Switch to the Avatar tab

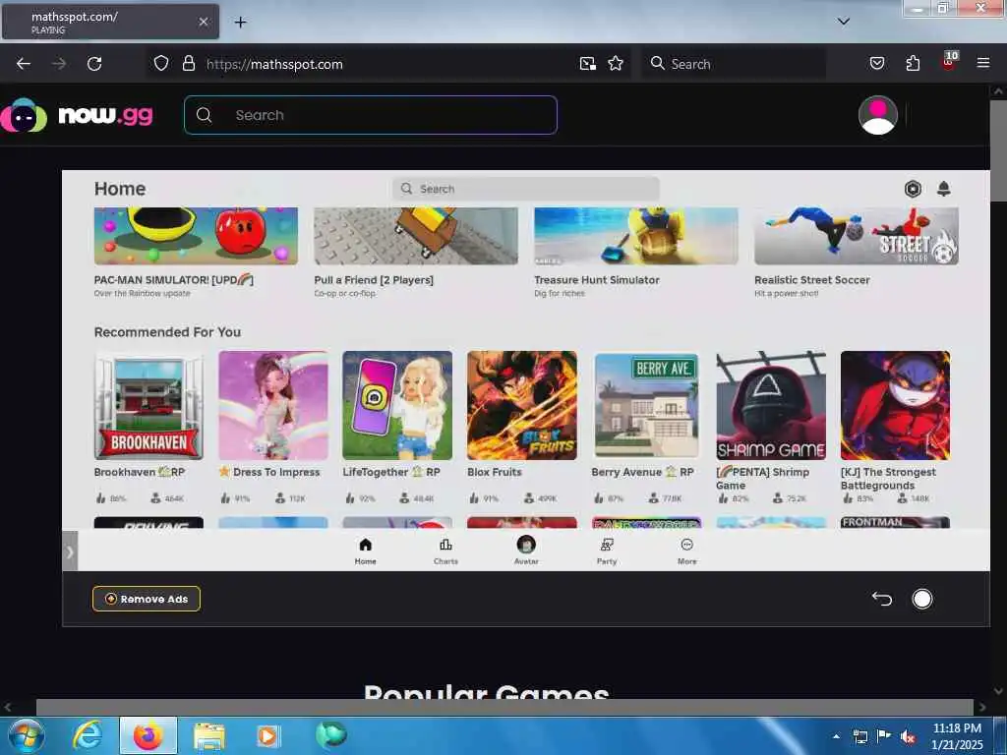coord(526,551)
